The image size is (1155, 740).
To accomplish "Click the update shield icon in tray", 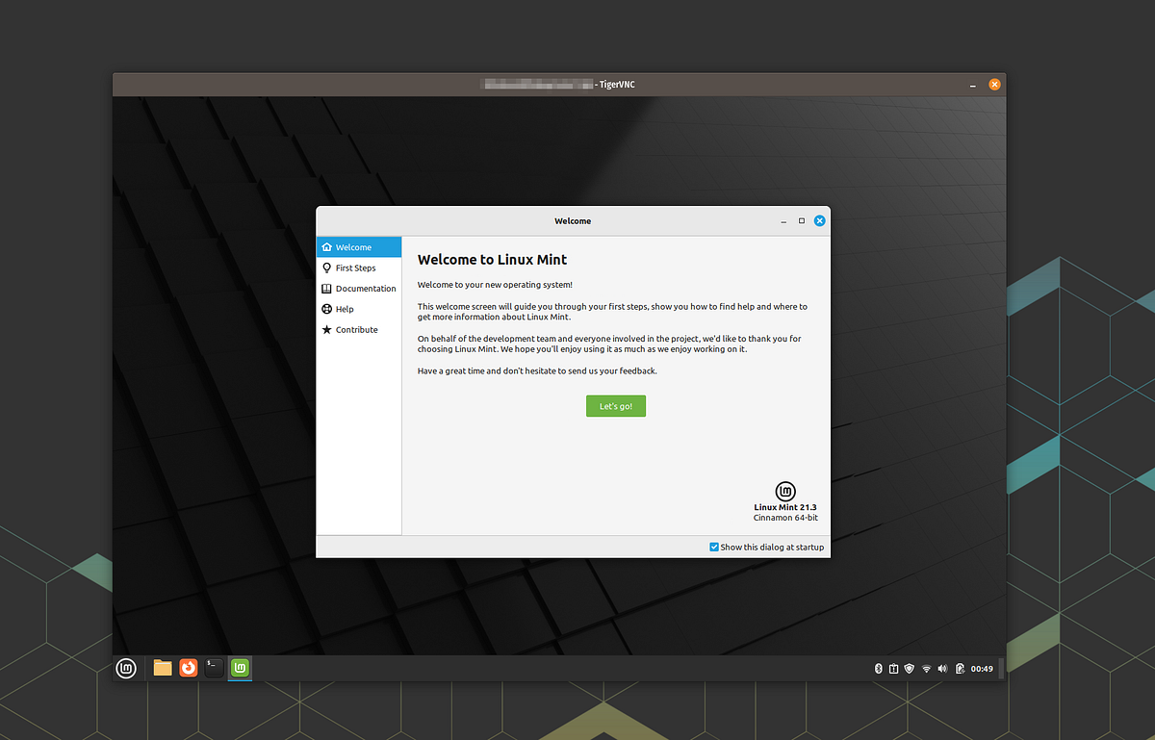I will [x=909, y=668].
